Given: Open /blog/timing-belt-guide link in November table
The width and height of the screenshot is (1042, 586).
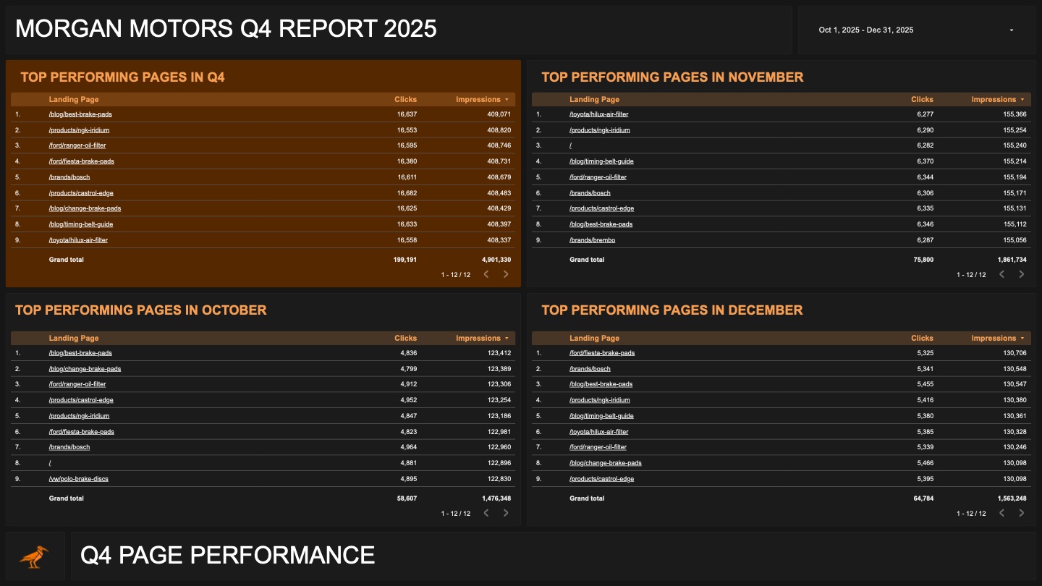Looking at the screenshot, I should (601, 161).
